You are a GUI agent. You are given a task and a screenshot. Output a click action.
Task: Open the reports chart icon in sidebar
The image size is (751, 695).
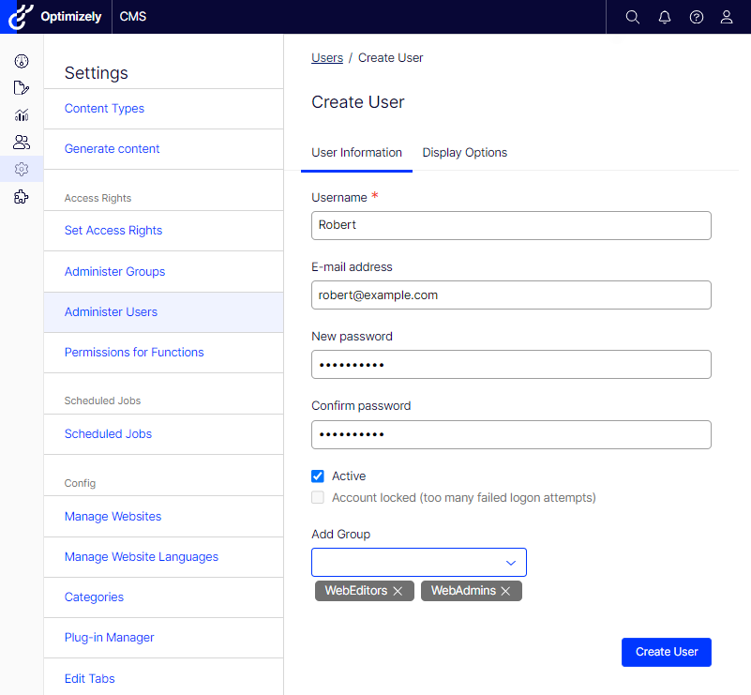(x=22, y=115)
